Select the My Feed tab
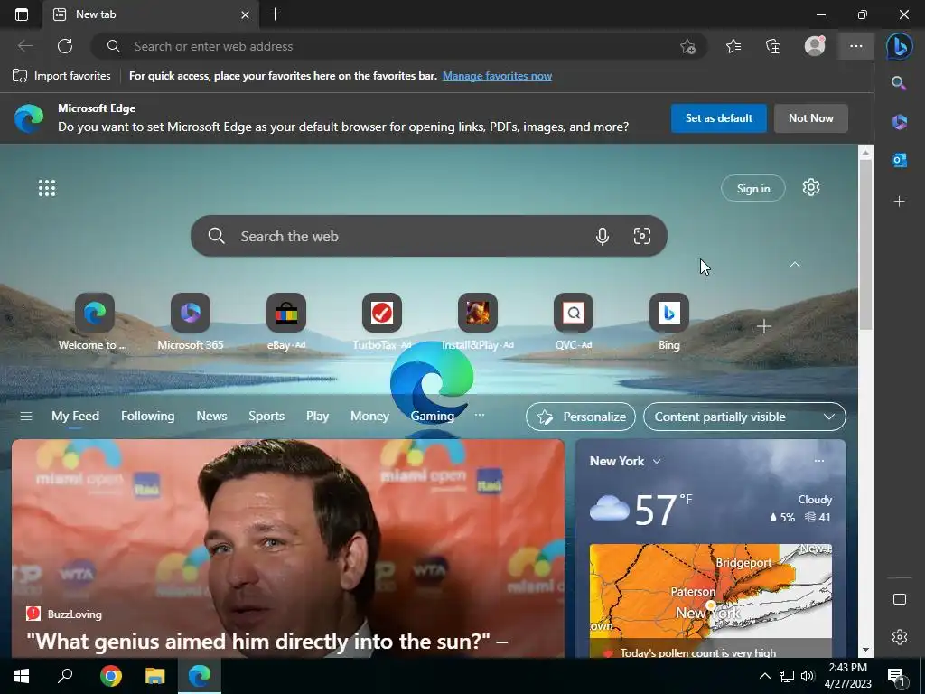Viewport: 925px width, 694px height. click(x=75, y=416)
